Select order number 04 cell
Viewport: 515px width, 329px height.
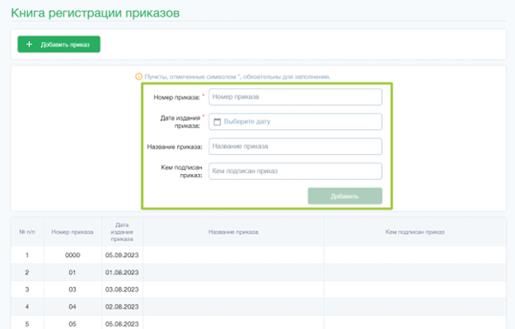[73, 307]
